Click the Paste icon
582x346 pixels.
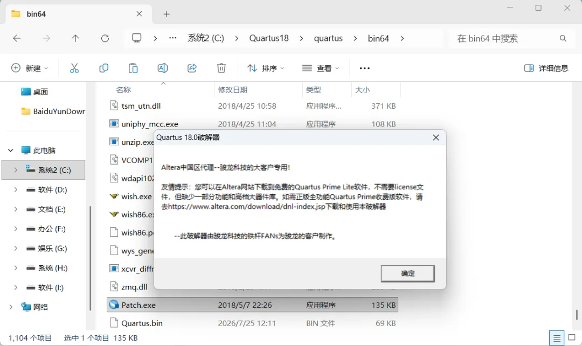pos(133,68)
